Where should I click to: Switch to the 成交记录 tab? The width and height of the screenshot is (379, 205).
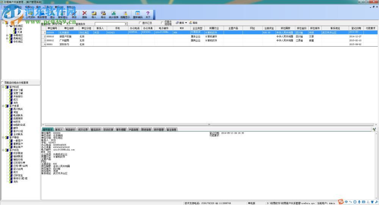(x=83, y=130)
